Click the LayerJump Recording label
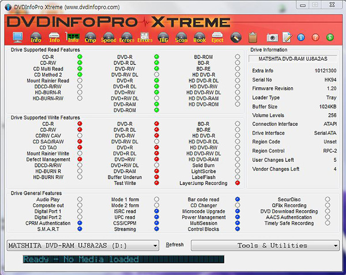This screenshot has height=275, width=346. [203, 183]
